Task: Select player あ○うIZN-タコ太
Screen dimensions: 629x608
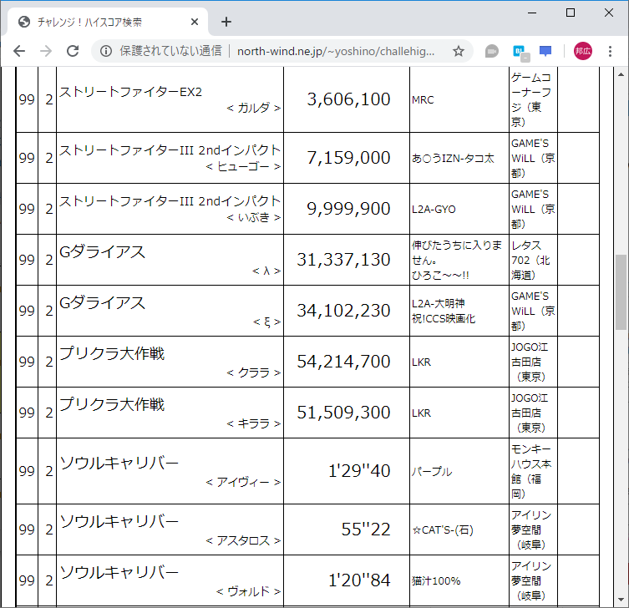Action: click(x=453, y=159)
